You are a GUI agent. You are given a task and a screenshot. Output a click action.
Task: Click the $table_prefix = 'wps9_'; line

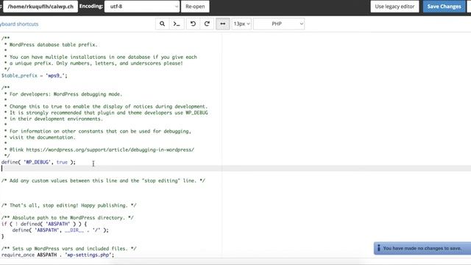pos(35,75)
